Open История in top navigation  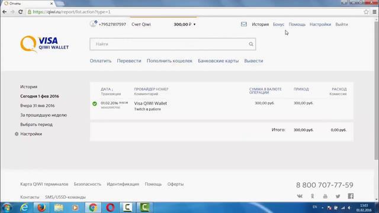tap(261, 24)
